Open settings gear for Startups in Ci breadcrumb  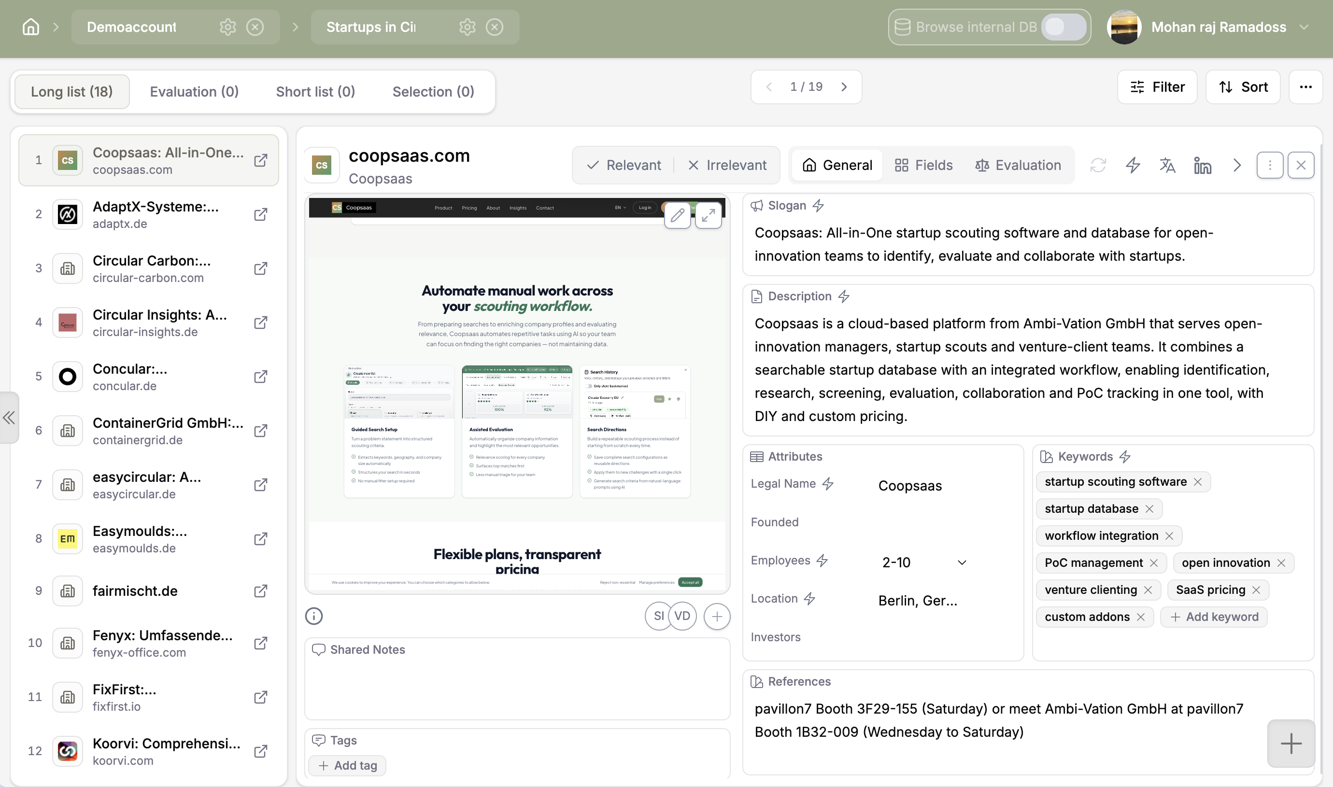point(468,27)
